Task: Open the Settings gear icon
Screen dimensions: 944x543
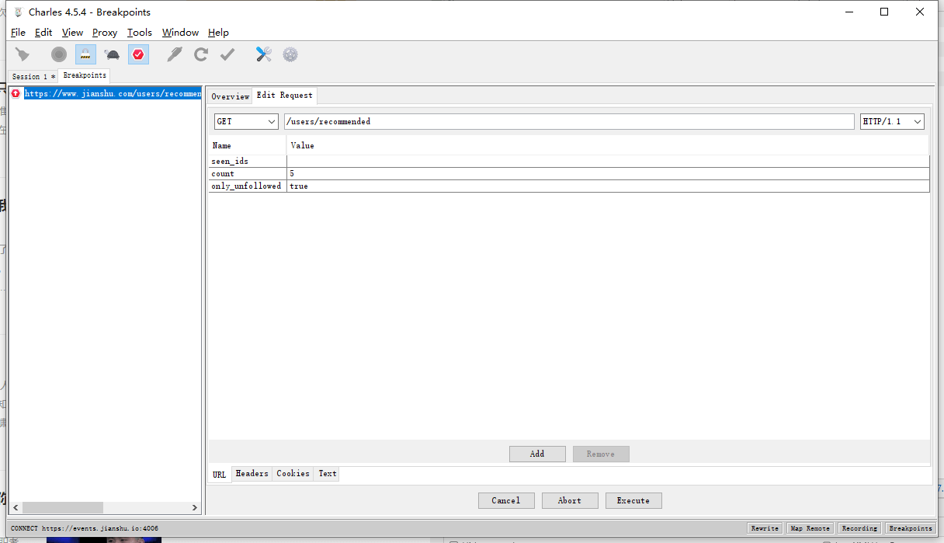Action: click(x=290, y=54)
